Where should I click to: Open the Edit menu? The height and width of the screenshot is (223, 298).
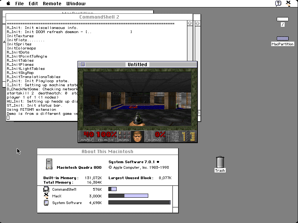(33, 4)
